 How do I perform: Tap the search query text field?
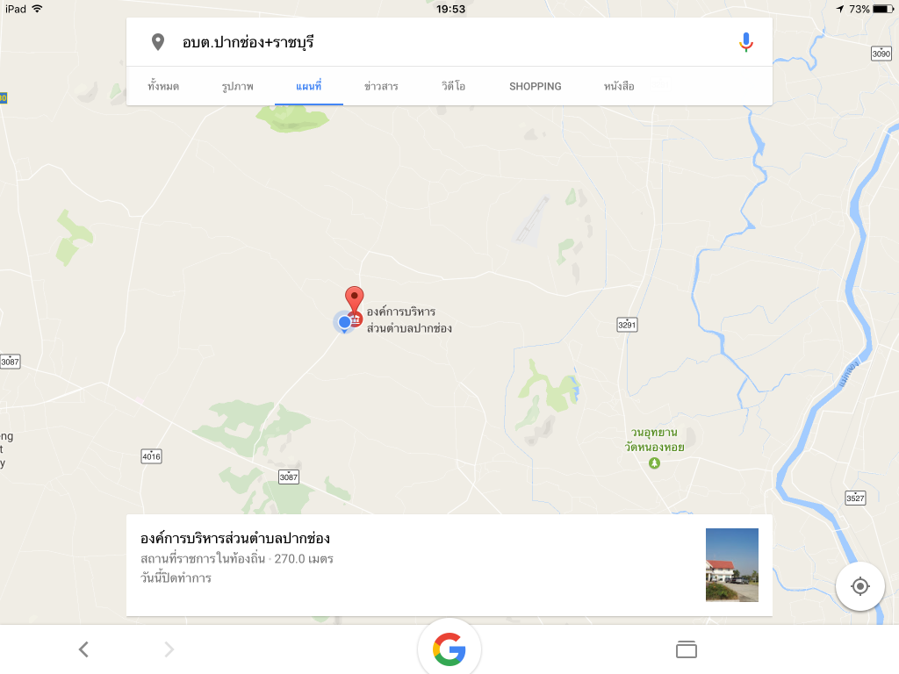[x=449, y=42]
